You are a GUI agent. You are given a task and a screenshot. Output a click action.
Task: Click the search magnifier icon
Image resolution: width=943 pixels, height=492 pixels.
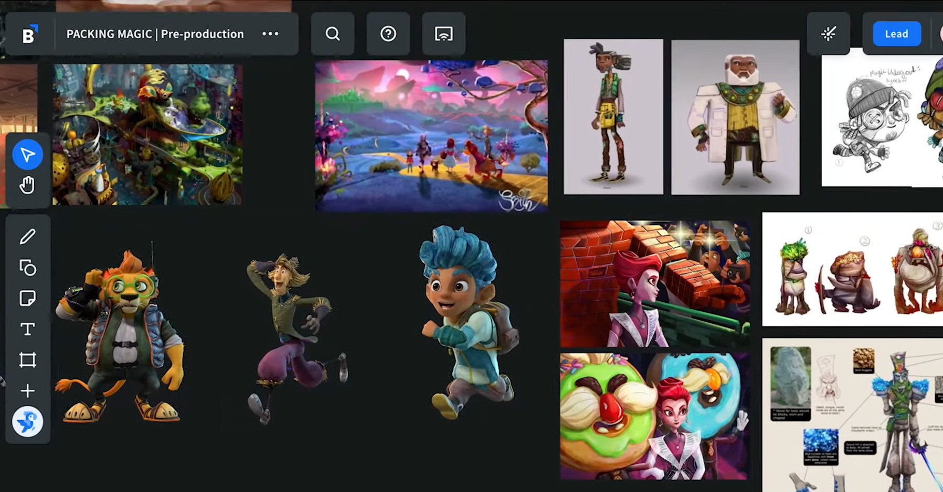pyautogui.click(x=333, y=34)
